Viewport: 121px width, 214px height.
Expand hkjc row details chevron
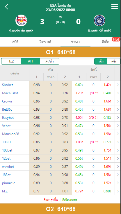click(x=118, y=191)
